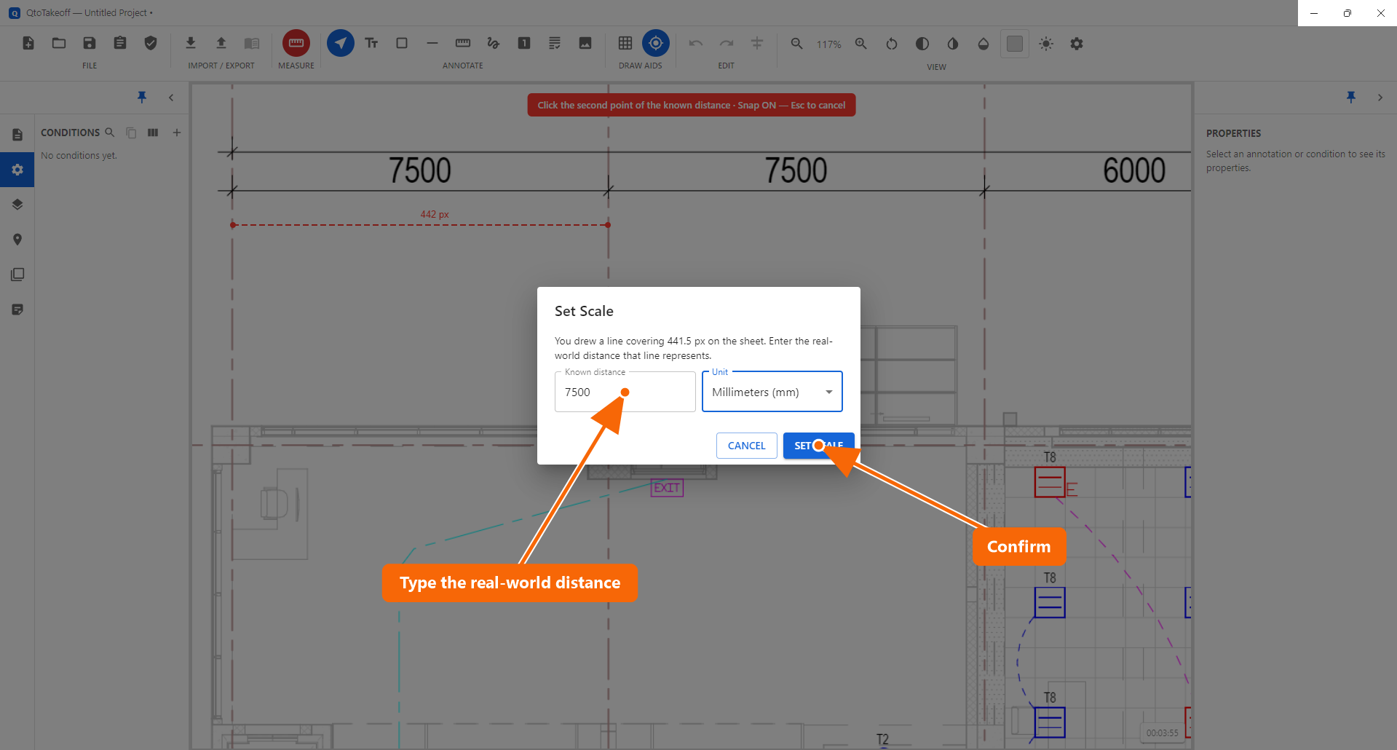Open the stacked pages sidebar tab
The height and width of the screenshot is (750, 1397).
(17, 275)
